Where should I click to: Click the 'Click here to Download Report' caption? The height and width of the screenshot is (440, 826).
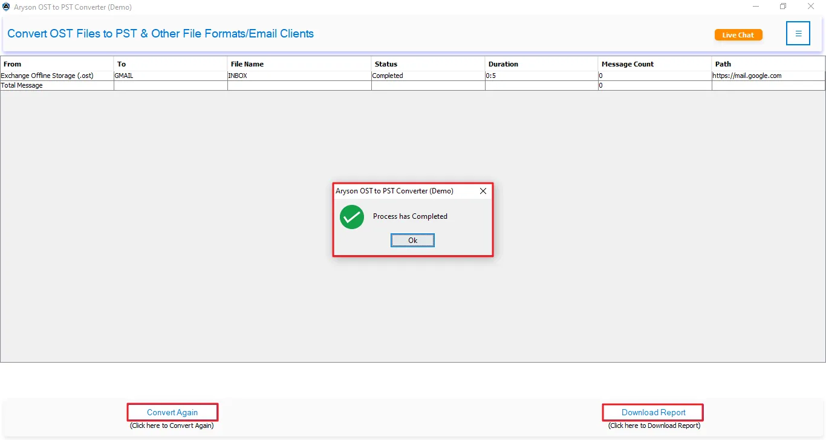pos(652,425)
